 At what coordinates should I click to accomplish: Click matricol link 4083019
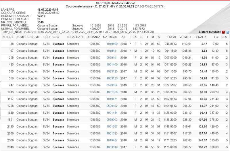coord(112,147)
